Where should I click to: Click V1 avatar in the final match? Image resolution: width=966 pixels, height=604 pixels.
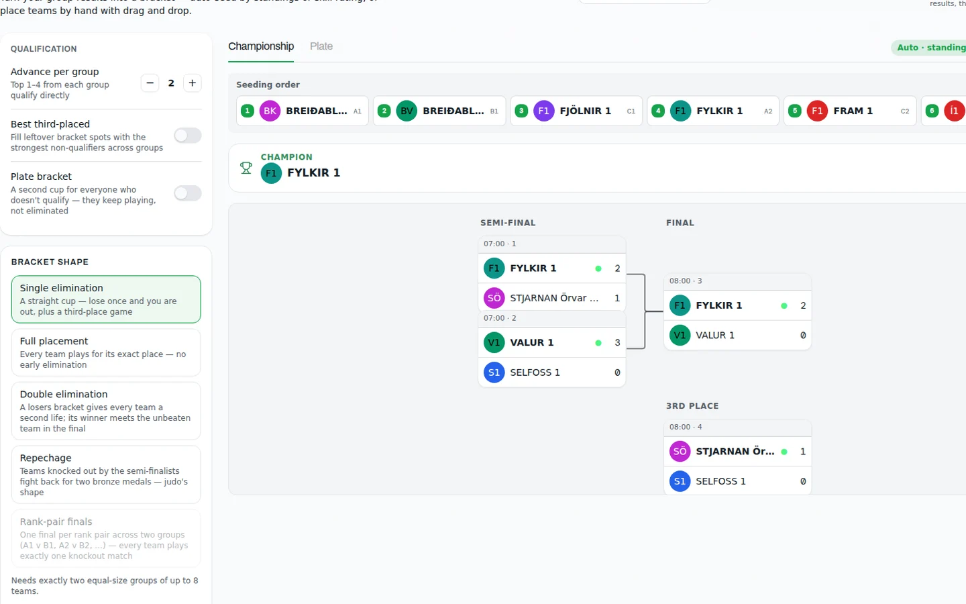[680, 336]
